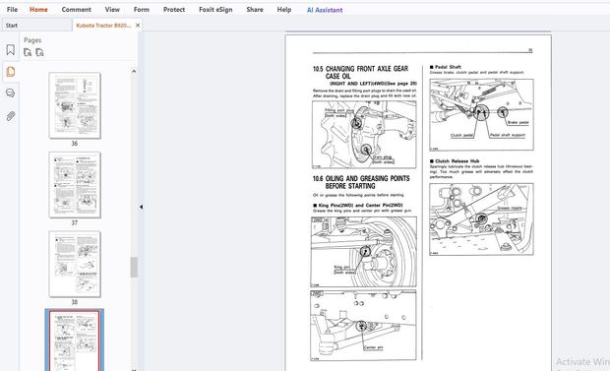
Task: Open the Comments panel icon
Action: click(x=11, y=93)
